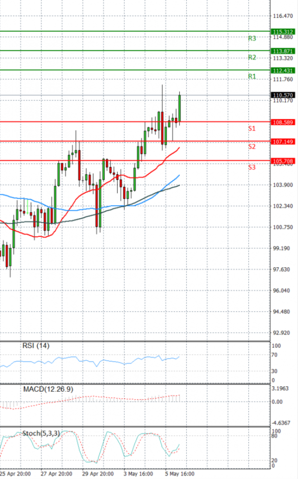Click the 113.320 price axis value
298x479 pixels.
(x=283, y=59)
